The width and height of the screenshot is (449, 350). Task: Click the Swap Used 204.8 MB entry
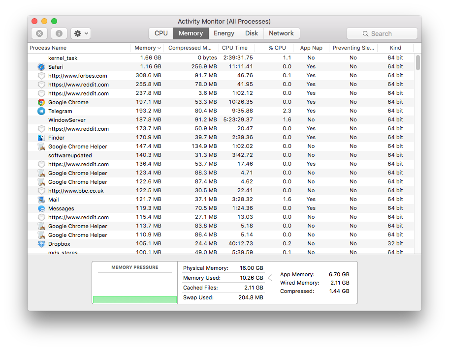(223, 298)
